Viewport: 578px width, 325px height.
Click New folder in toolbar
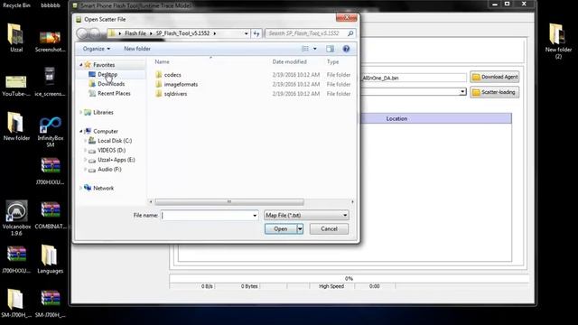(137, 49)
